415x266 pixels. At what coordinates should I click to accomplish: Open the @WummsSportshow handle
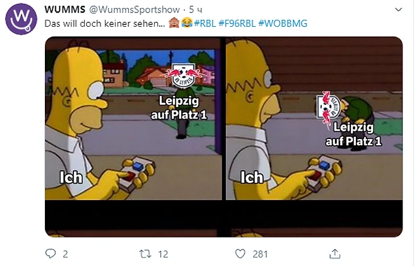[x=135, y=10]
